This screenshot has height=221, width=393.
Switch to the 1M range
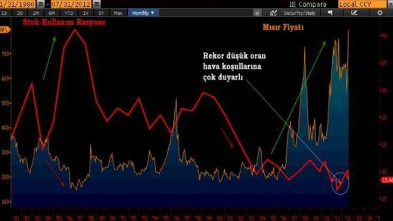point(36,13)
